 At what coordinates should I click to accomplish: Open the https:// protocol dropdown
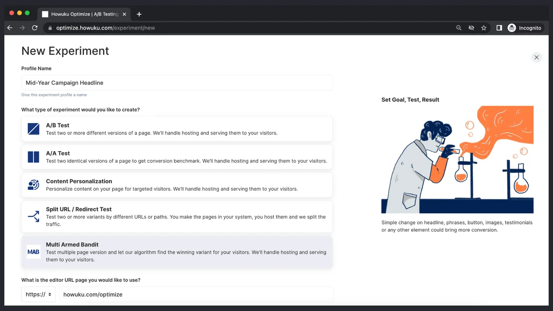pyautogui.click(x=38, y=294)
